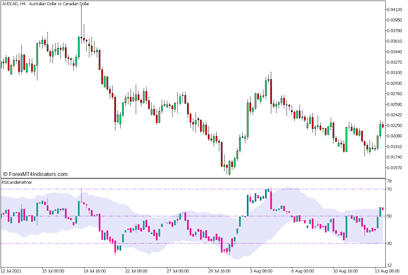
Task: Click the 6 Aug 00:00 axis label
Action: (302, 270)
